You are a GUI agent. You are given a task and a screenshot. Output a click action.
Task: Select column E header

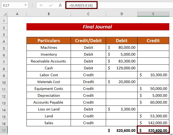153,14
